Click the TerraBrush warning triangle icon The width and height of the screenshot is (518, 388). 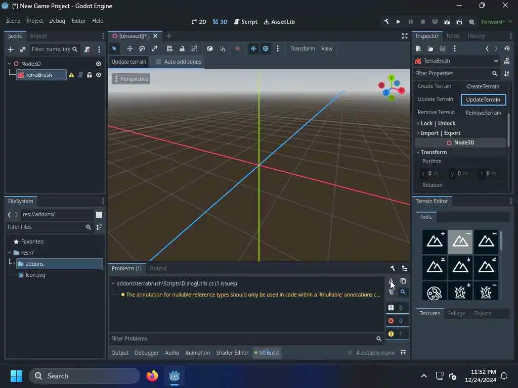pos(71,75)
